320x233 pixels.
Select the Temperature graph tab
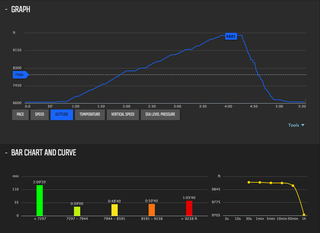pyautogui.click(x=90, y=114)
